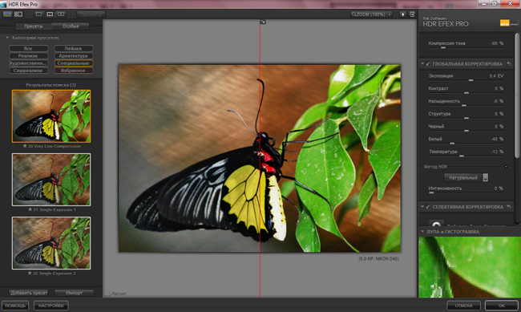Switch to the Особые tab
The height and width of the screenshot is (312, 521).
click(71, 26)
